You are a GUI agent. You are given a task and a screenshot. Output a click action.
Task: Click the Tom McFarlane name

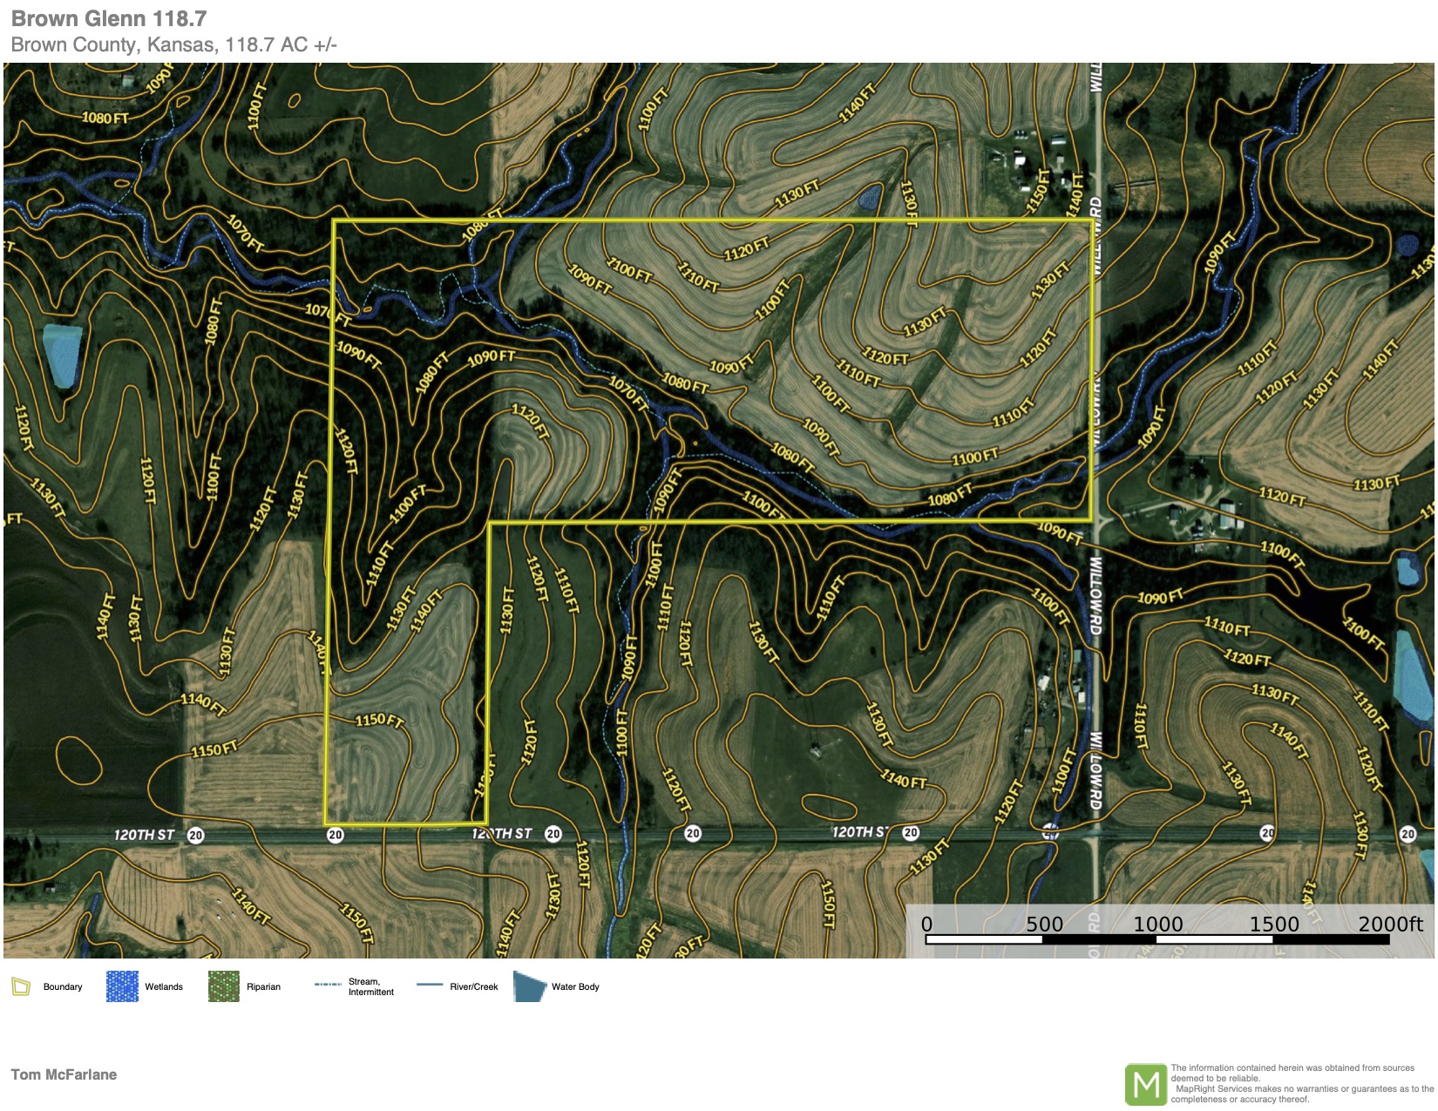click(64, 1074)
